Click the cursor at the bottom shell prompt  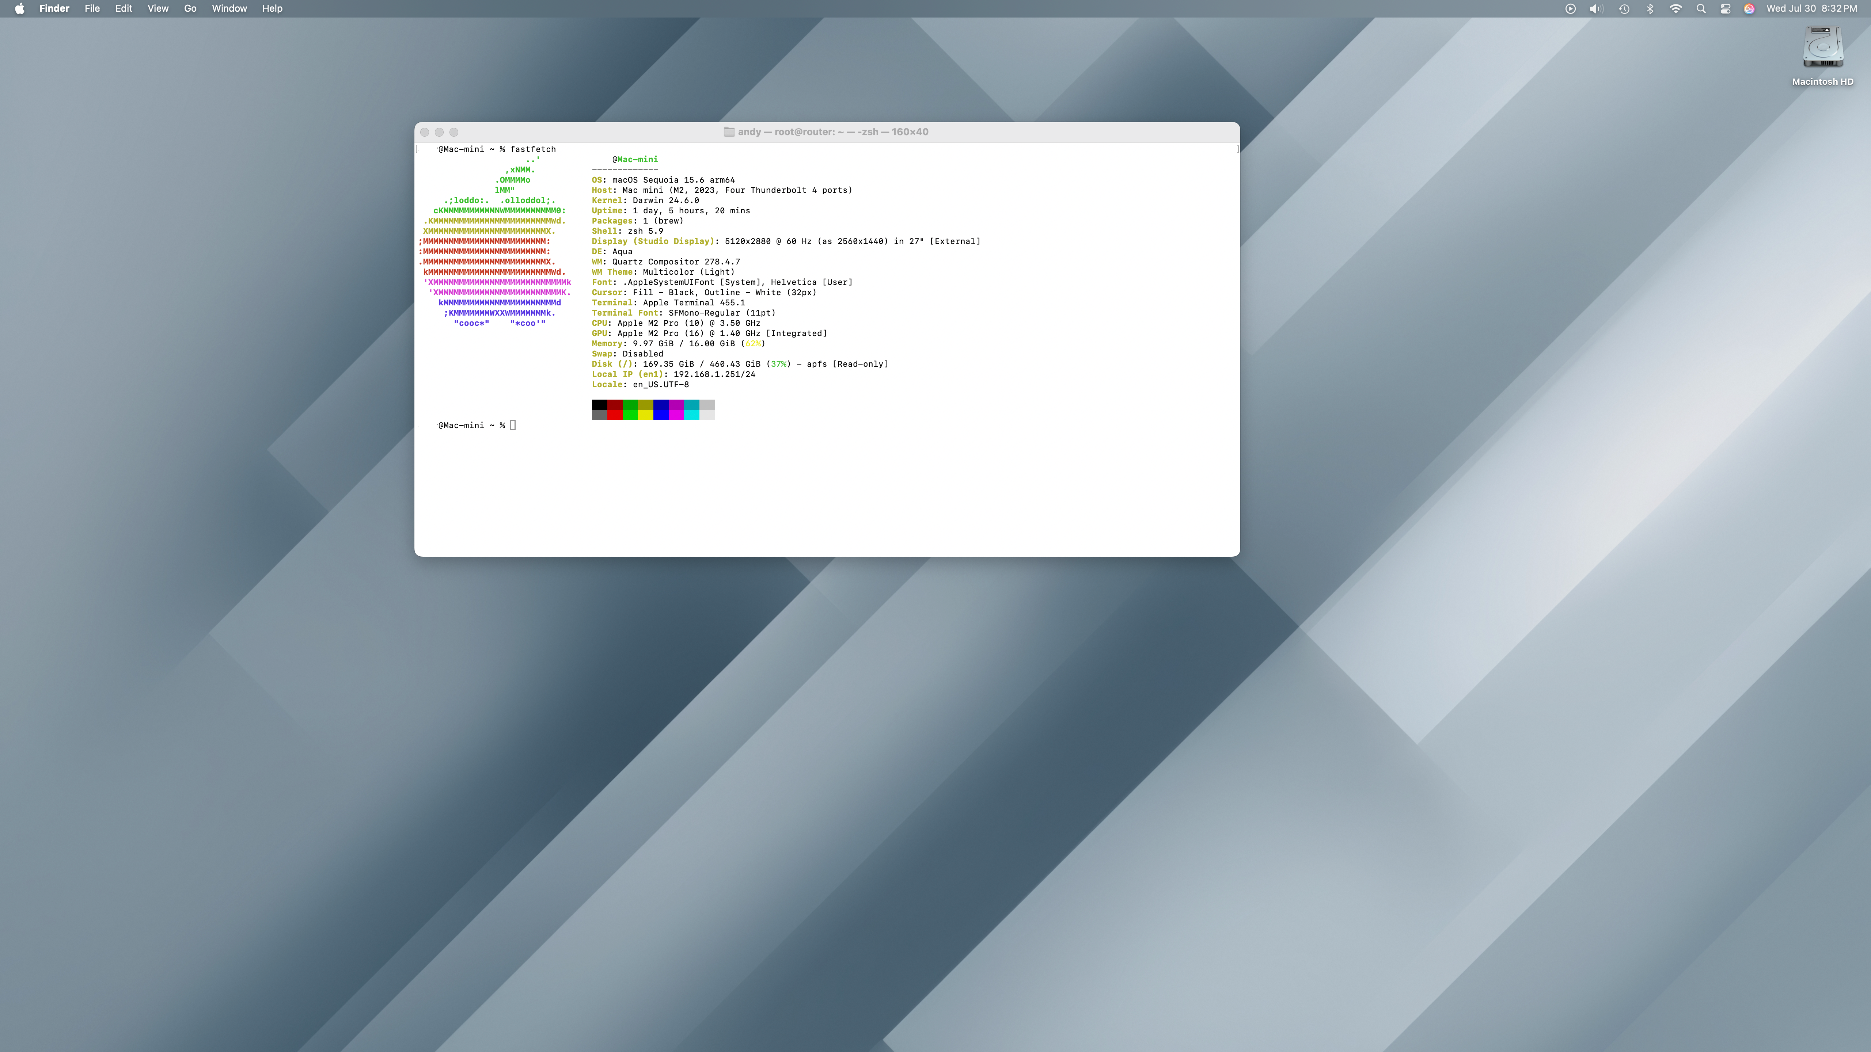tap(513, 426)
